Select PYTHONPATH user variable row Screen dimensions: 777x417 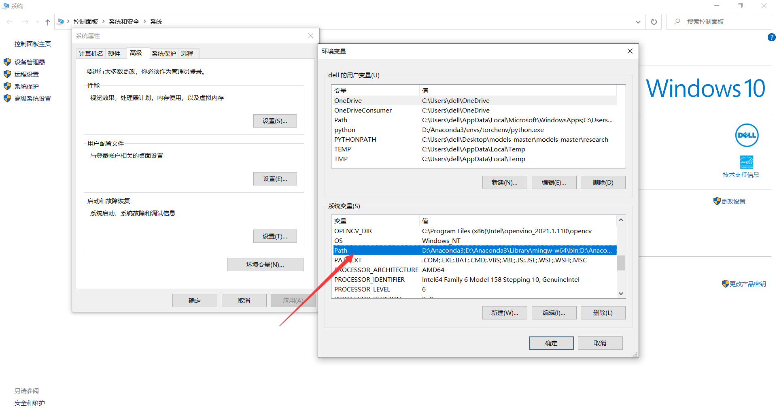tap(475, 139)
